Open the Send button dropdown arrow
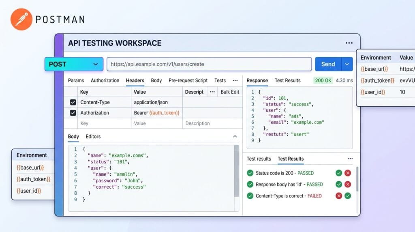Viewport: 415px width, 232px height. 347,64
